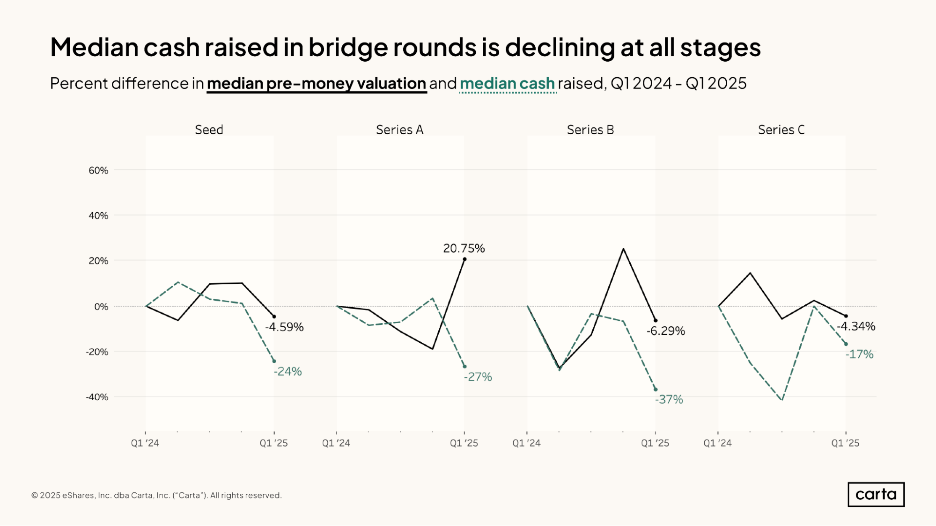The width and height of the screenshot is (936, 526).
Task: Click the -24% Seed cash label
Action: [x=287, y=371]
